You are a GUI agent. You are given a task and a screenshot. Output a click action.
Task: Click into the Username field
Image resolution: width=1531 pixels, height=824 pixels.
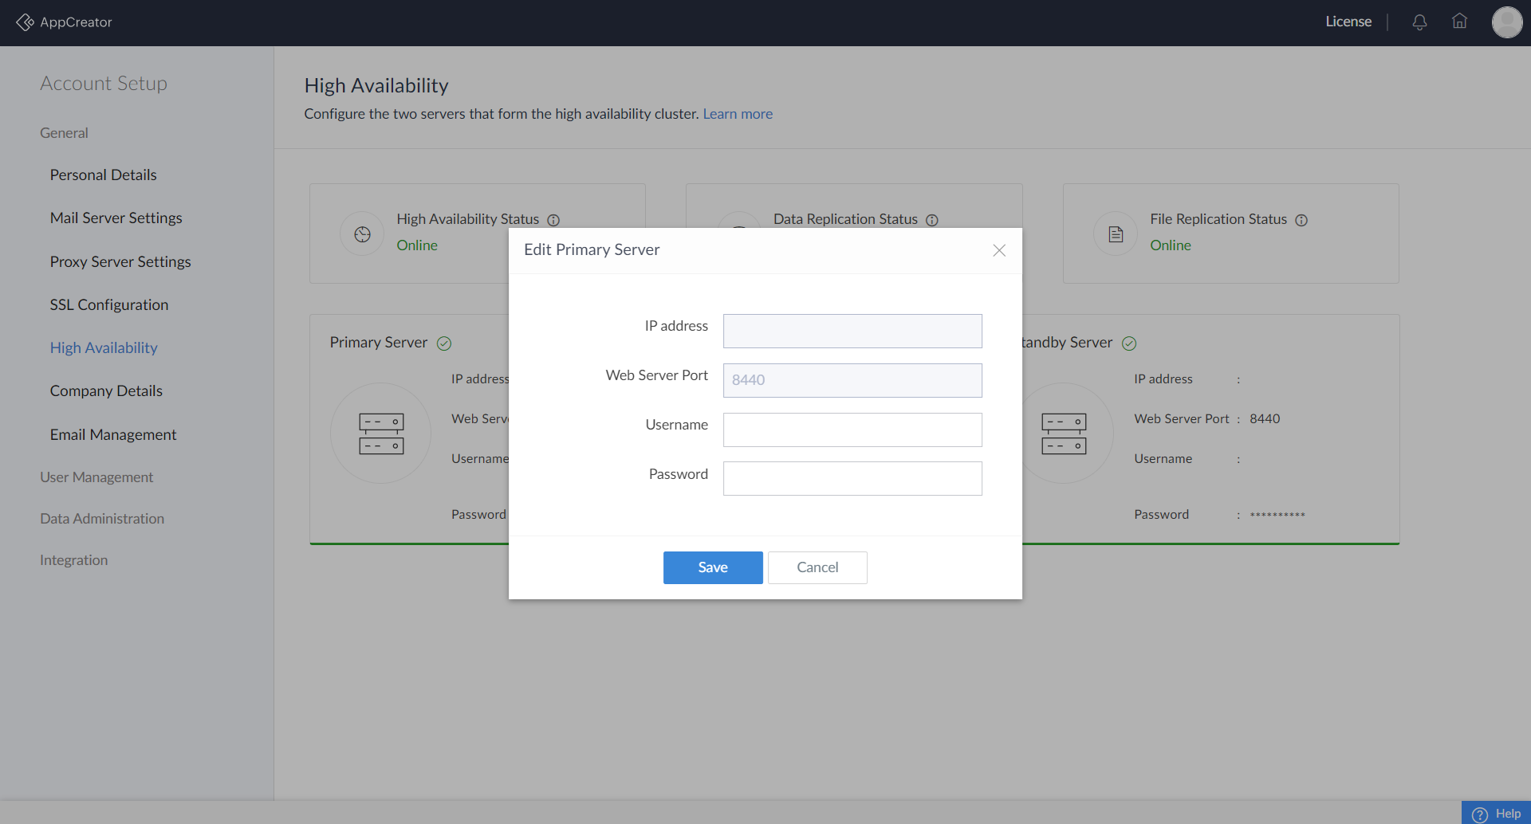click(852, 430)
